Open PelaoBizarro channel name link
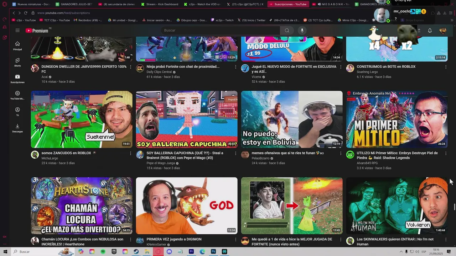Viewport: 456px width, 256px height. coord(260,158)
